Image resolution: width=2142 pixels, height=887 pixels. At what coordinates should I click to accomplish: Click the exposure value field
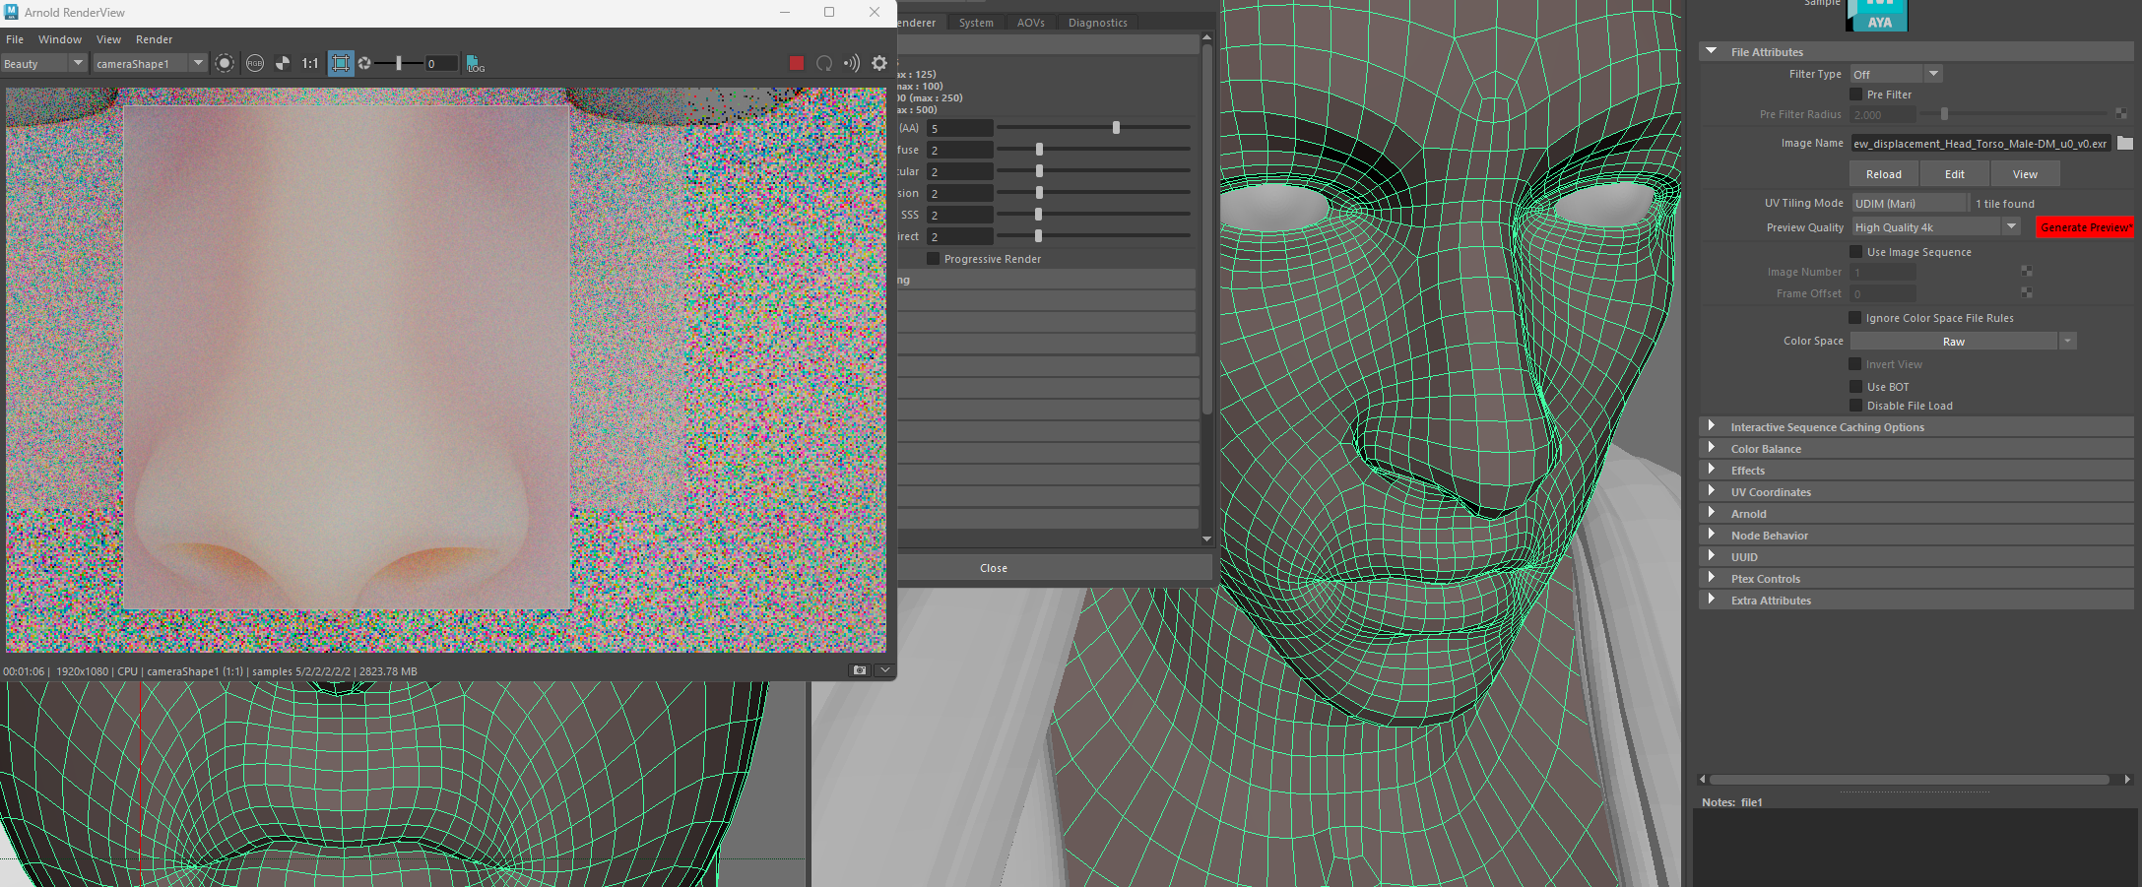pos(441,63)
